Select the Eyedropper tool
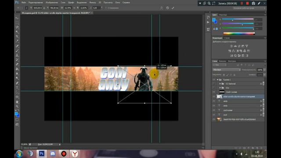The height and width of the screenshot is (158, 281). (x=17, y=41)
